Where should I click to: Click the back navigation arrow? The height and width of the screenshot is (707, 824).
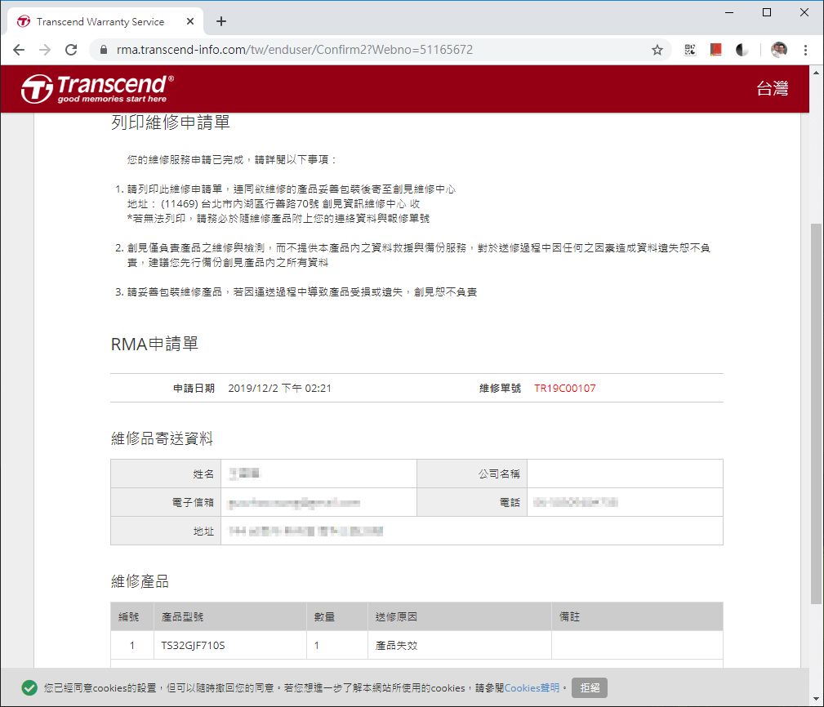pos(19,50)
